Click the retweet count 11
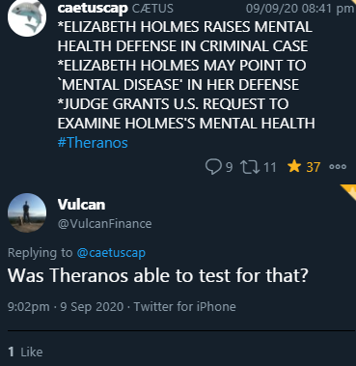 coord(270,167)
